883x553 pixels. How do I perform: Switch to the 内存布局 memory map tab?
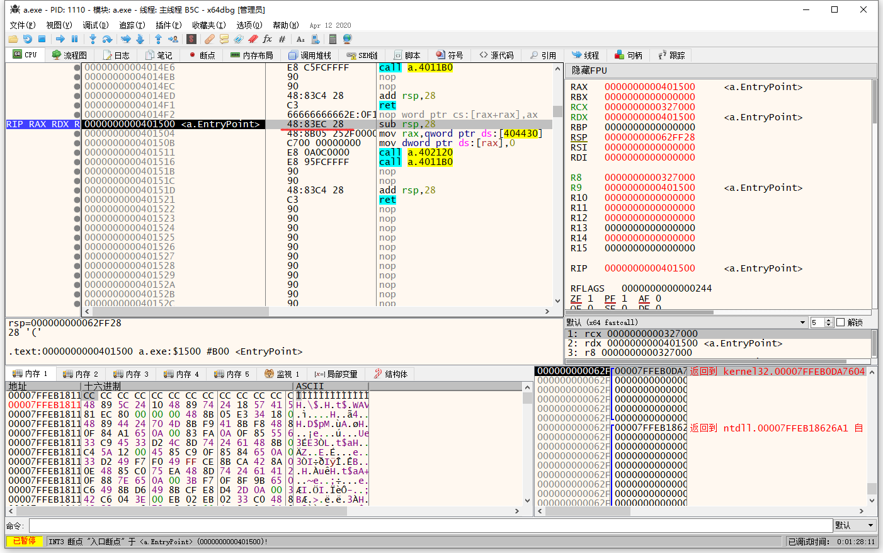click(x=252, y=55)
